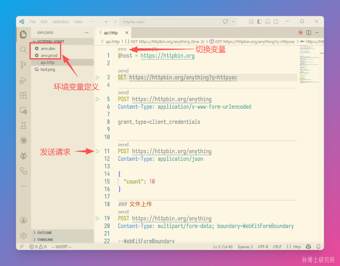Click the orange starburst editor action
340x266 pixels.
click(x=300, y=33)
